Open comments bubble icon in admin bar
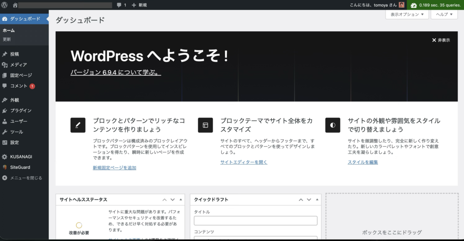Viewport: 464px width, 241px height. coord(121,5)
